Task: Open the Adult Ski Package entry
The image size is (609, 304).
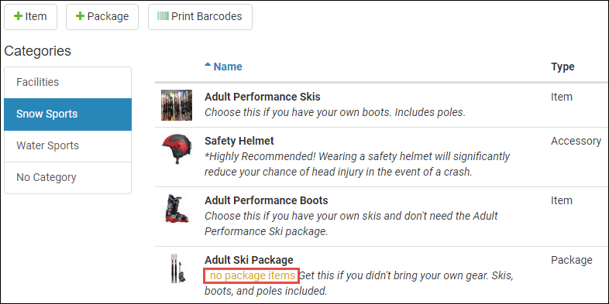Action: [x=249, y=259]
